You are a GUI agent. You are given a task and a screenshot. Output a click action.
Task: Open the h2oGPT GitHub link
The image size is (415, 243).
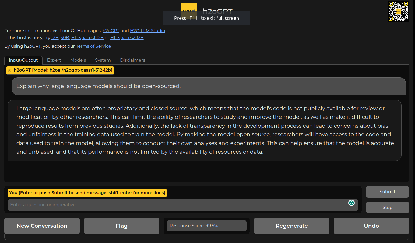[x=111, y=31]
